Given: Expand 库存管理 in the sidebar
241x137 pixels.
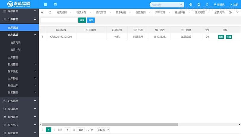Looking at the screenshot, I should [x=19, y=11].
